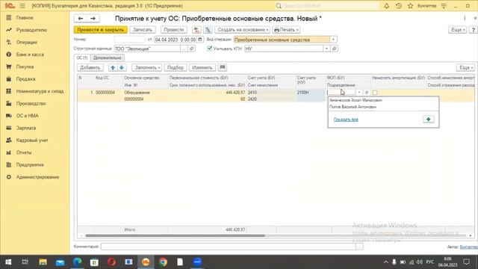478x269 pixels.
Task: Open Зарплата section in sidebar
Action: [x=26, y=128]
